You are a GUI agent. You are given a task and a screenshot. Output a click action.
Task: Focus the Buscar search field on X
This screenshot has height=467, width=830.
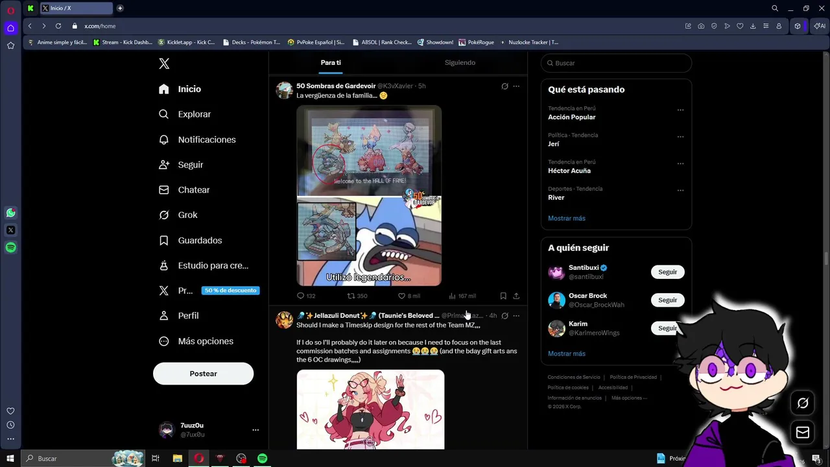click(x=616, y=63)
